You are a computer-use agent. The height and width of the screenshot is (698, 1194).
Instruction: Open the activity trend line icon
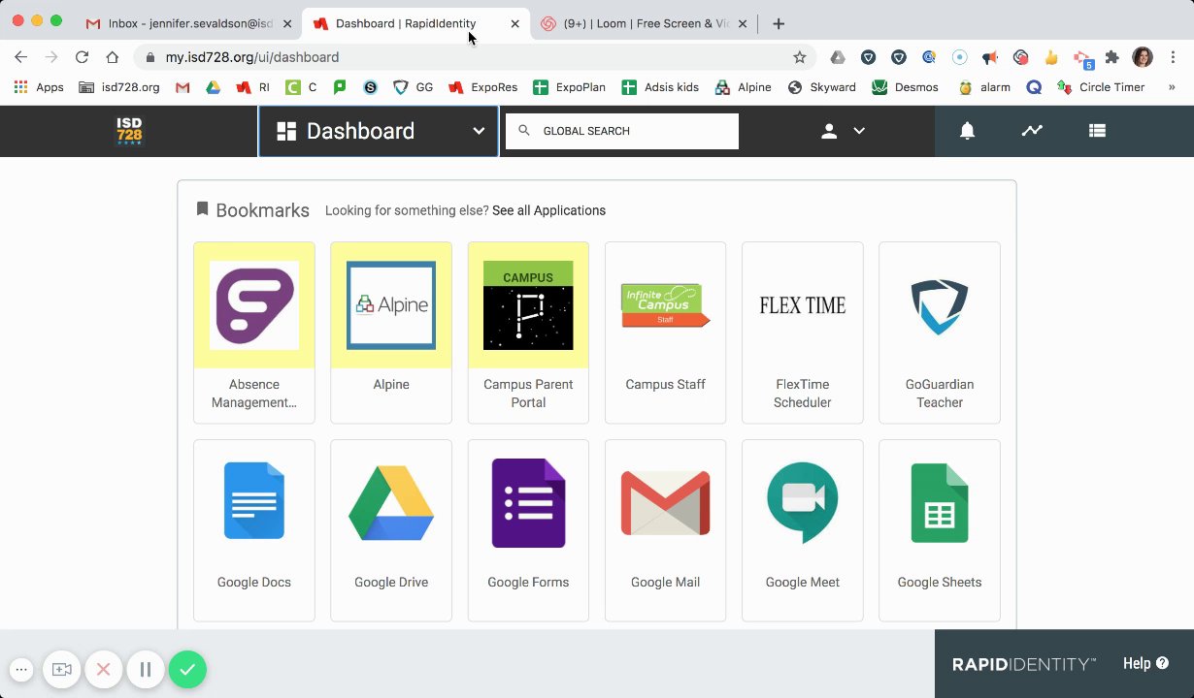(x=1032, y=131)
